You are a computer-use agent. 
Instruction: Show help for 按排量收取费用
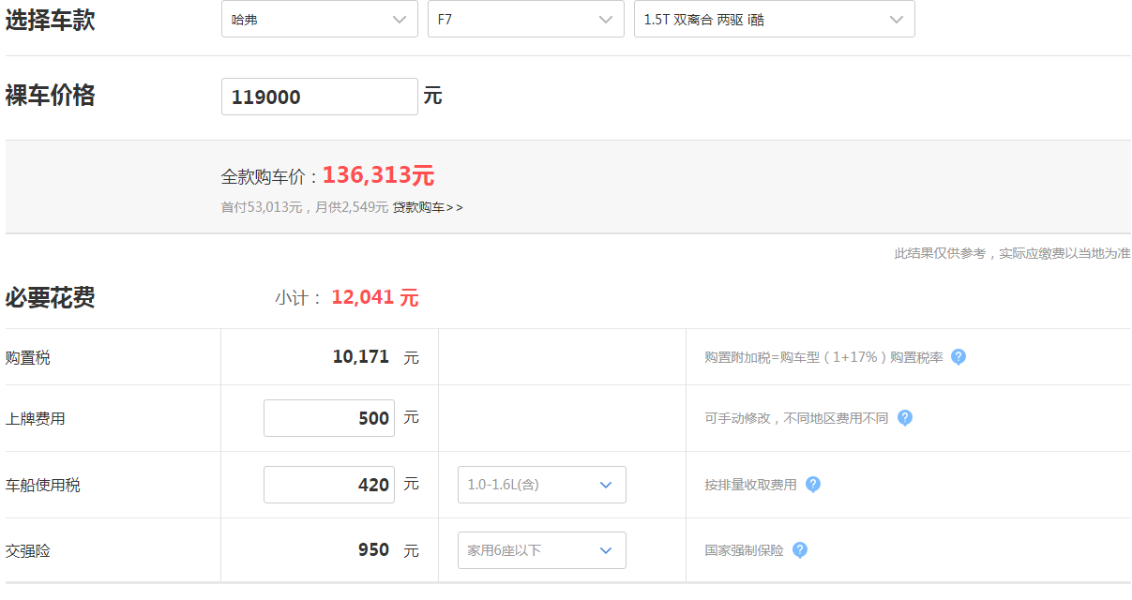coord(813,484)
